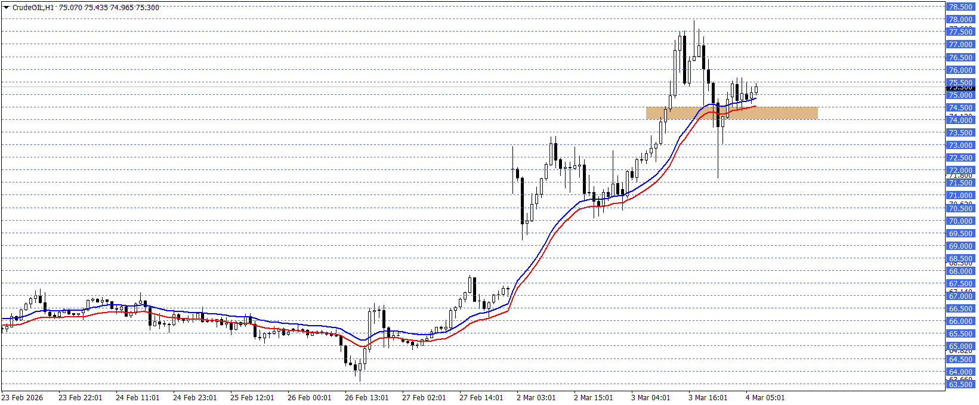Click the 72.000 price axis label
The width and height of the screenshot is (979, 405).
point(961,171)
